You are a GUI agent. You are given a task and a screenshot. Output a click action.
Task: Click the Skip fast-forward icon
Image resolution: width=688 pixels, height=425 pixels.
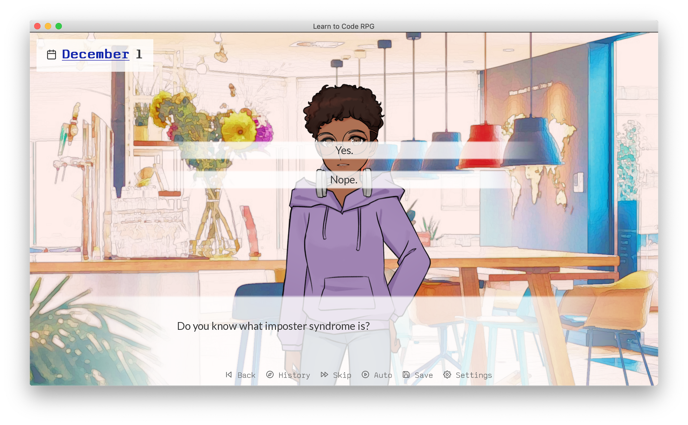click(324, 375)
